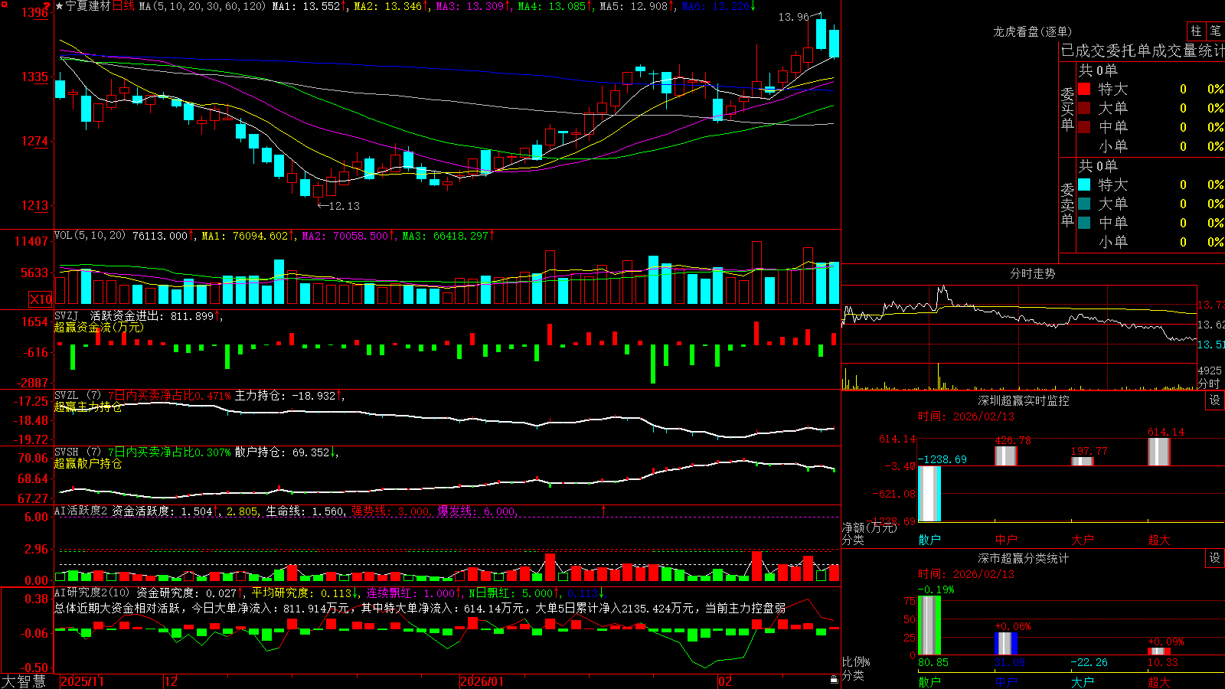Open 设 settings for 深市超赢分类统计
1225x689 pixels.
[x=1215, y=558]
